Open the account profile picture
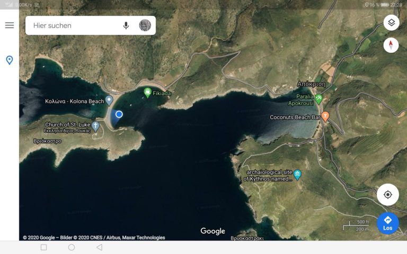The width and height of the screenshot is (407, 254). [x=145, y=25]
